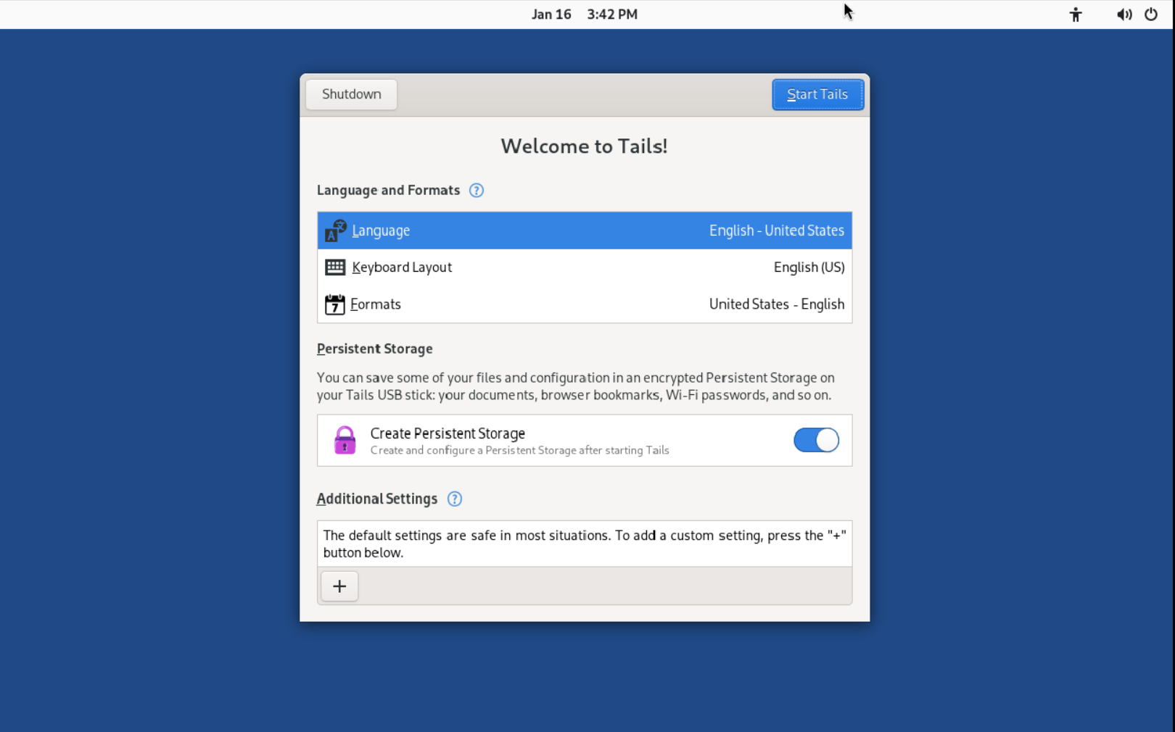Open help for Language and Formats

pos(476,191)
